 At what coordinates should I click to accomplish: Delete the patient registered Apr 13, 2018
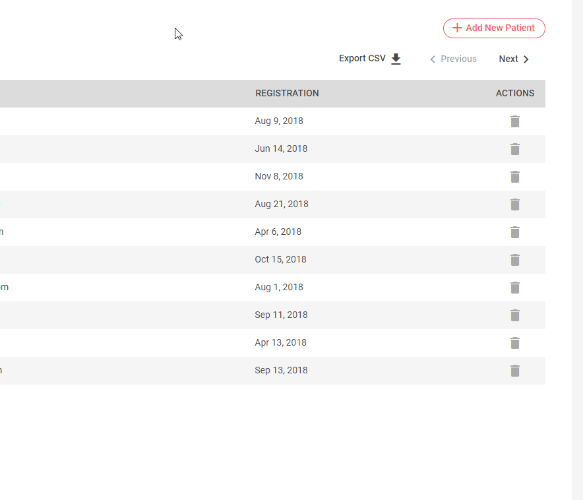pyautogui.click(x=515, y=343)
